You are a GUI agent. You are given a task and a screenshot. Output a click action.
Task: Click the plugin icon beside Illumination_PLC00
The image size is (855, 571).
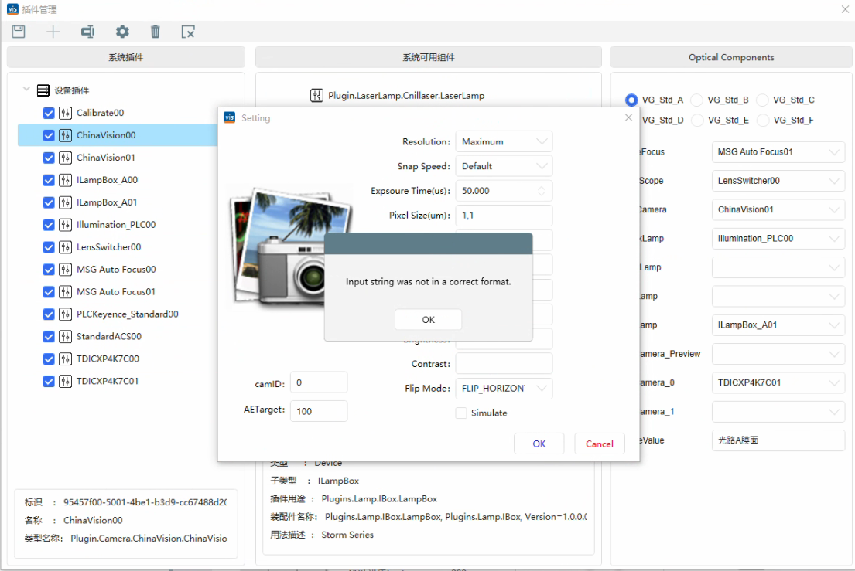coord(66,224)
